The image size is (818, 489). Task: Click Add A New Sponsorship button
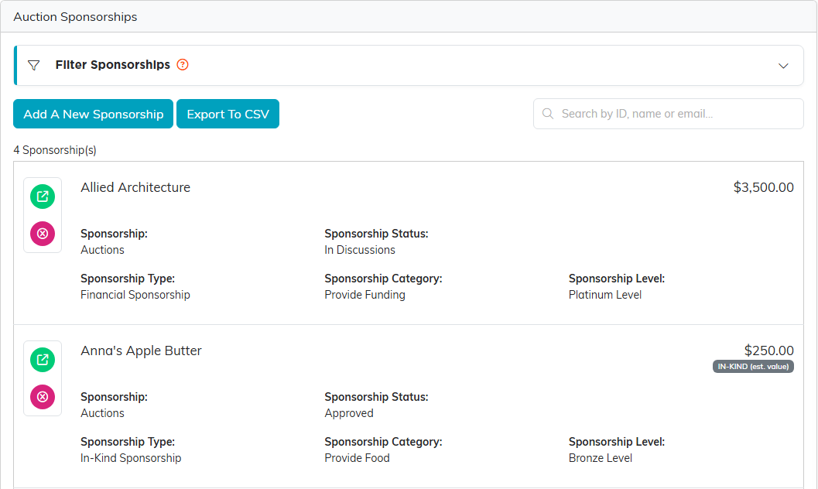pos(94,114)
